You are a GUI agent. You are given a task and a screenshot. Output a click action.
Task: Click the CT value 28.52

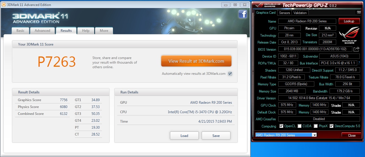point(95,134)
